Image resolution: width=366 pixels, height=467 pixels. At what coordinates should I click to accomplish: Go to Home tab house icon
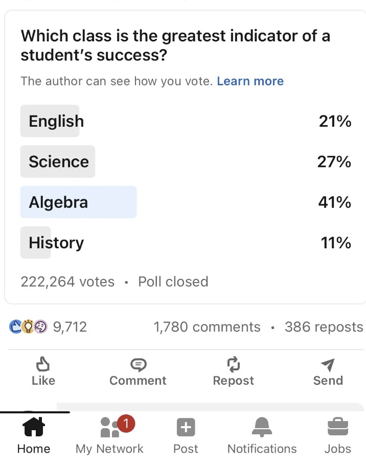tap(34, 427)
